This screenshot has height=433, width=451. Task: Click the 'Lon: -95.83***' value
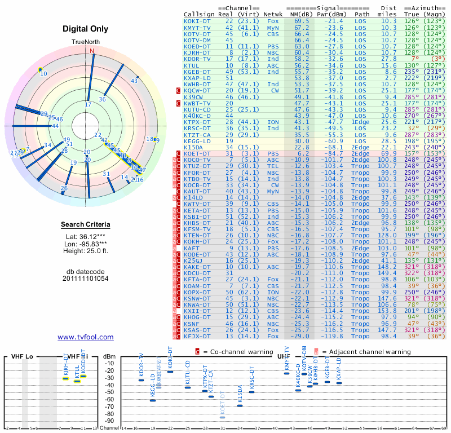pos(86,244)
